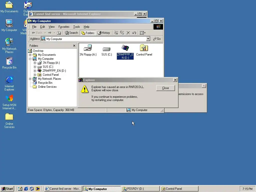Close the Folders pane

[x=74, y=46]
